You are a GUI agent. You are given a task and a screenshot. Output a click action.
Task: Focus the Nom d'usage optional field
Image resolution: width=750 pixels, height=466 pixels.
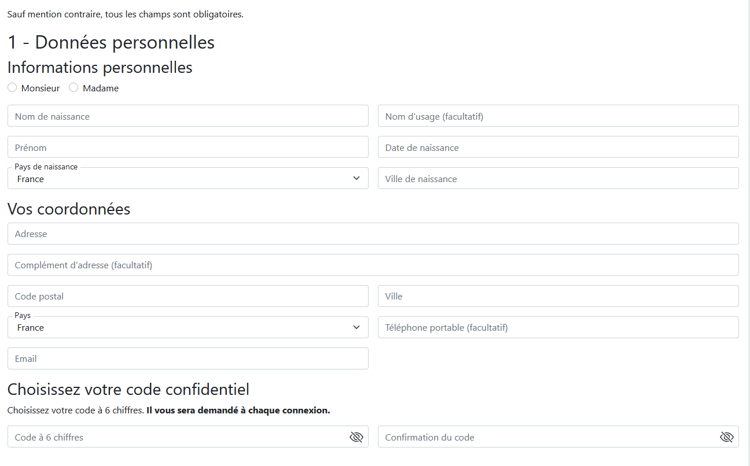(558, 116)
